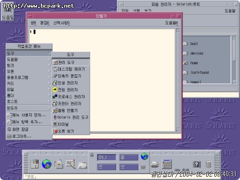The height and width of the screenshot is (180, 240).
Task: Click 로그아웃... in the workspace menu
Action: tap(29, 136)
